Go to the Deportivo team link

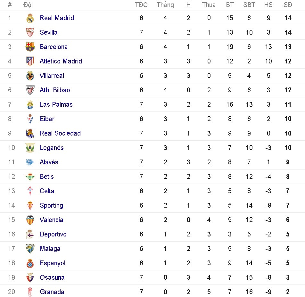click(x=53, y=234)
